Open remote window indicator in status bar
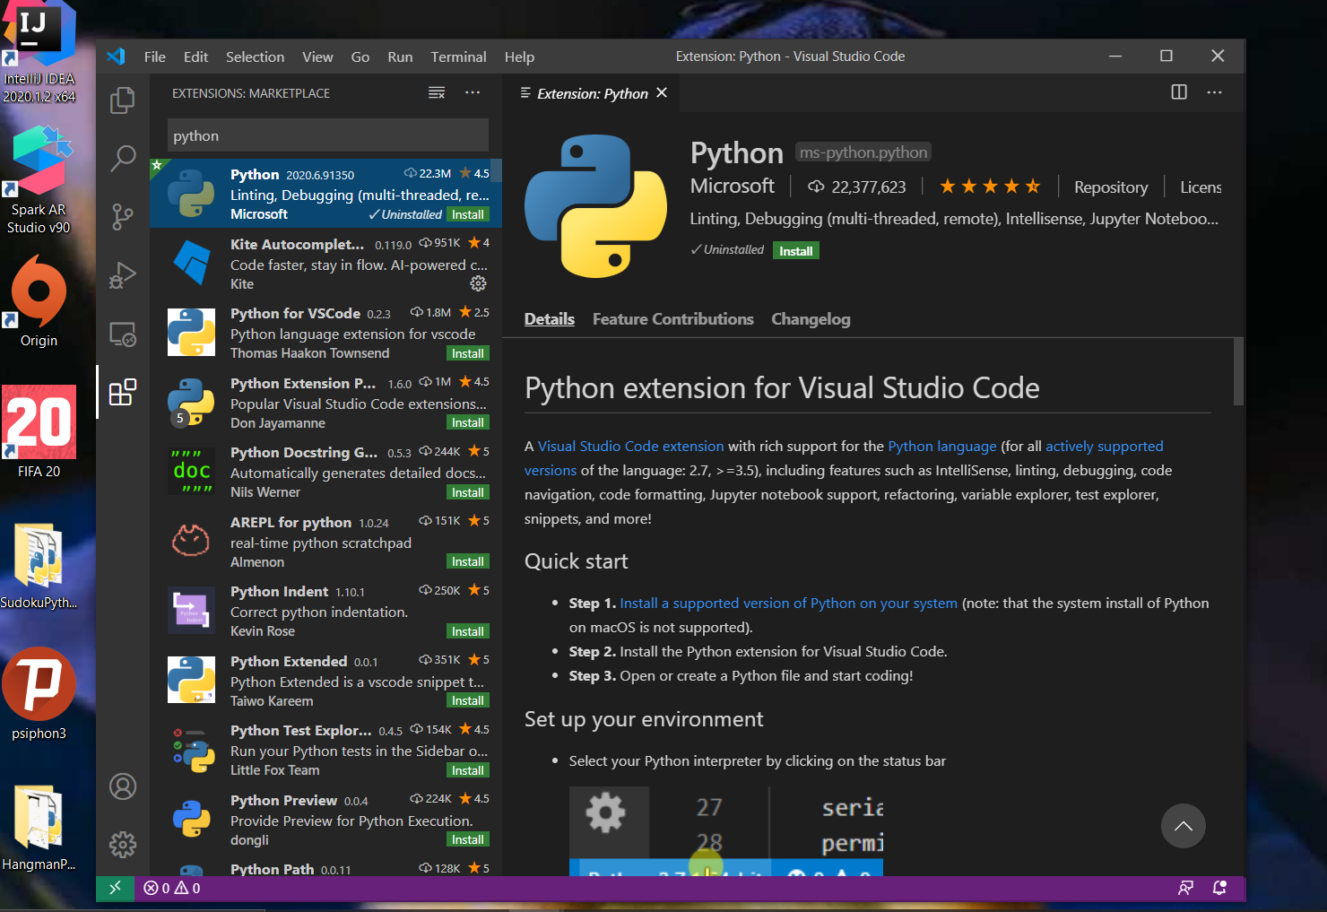 115,888
